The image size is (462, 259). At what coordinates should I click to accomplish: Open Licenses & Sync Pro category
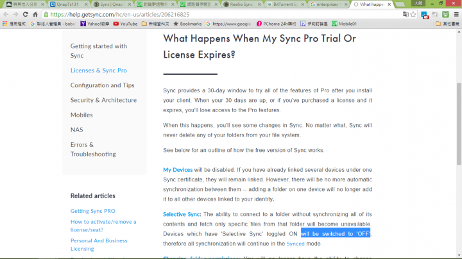(x=99, y=71)
